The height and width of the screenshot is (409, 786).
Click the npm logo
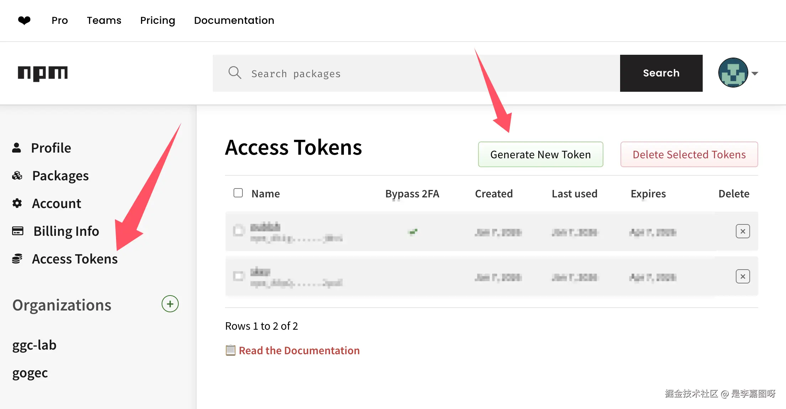coord(43,73)
